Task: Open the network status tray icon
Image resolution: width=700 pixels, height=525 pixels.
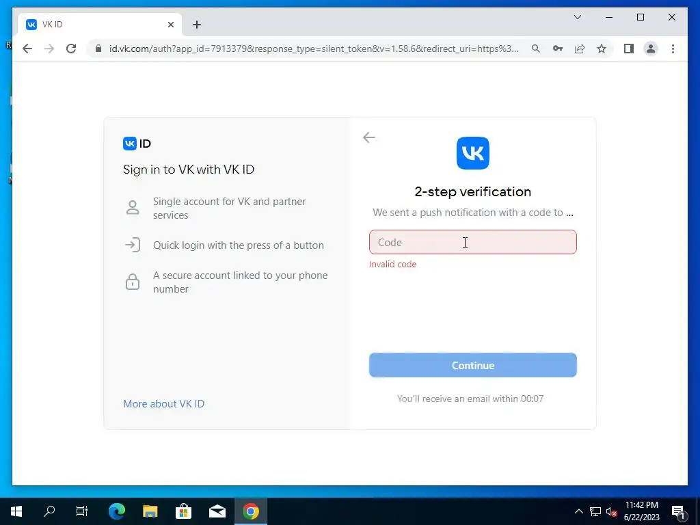Action: (x=595, y=511)
